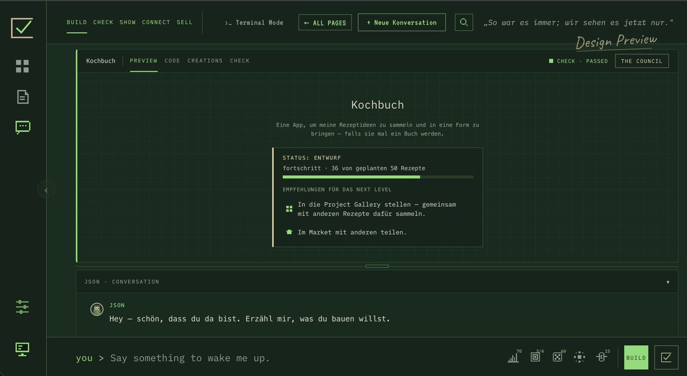Viewport: 687px width, 376px height.
Task: Click the Kochbuch project name label
Action: click(101, 61)
